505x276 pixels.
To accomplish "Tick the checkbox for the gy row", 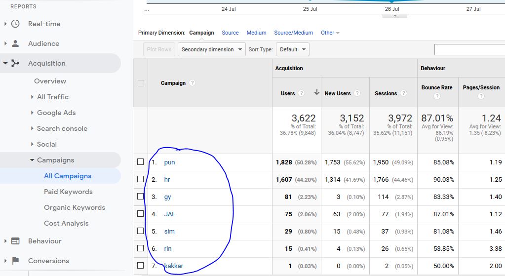I will point(140,196).
